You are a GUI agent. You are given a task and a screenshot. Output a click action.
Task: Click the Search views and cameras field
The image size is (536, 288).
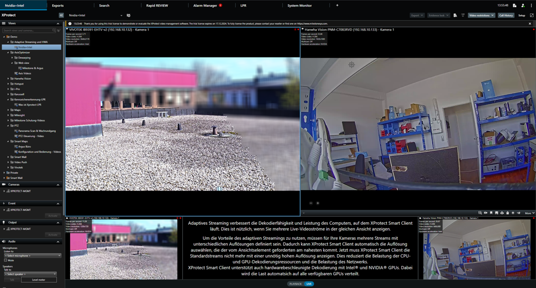[27, 31]
